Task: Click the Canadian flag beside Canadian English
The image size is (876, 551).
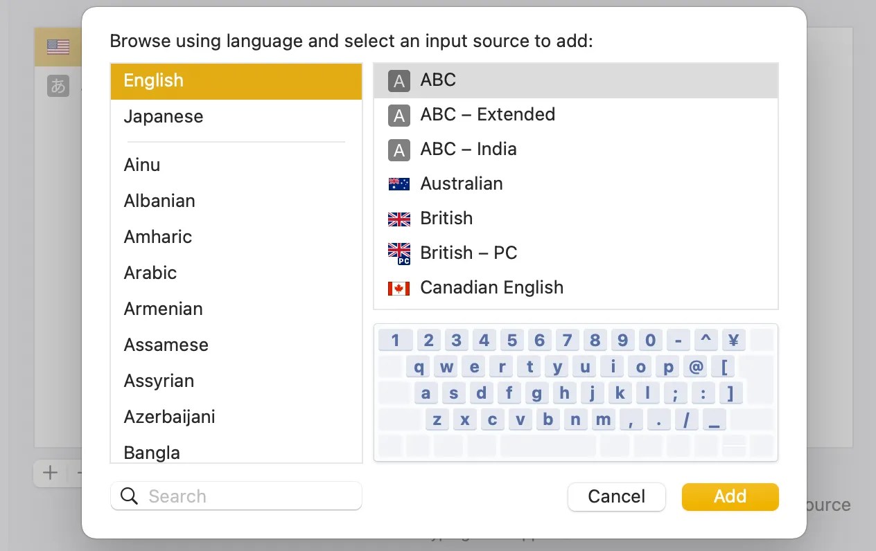Action: pos(398,288)
